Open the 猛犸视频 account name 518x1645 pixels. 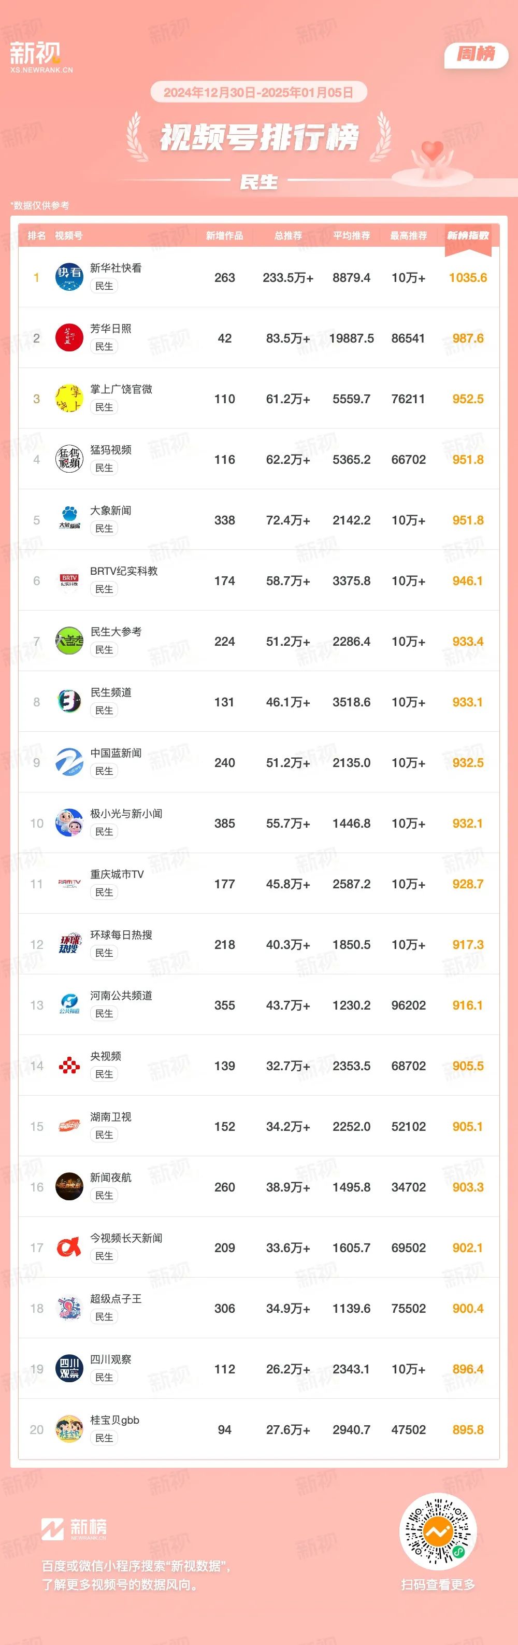click(110, 449)
